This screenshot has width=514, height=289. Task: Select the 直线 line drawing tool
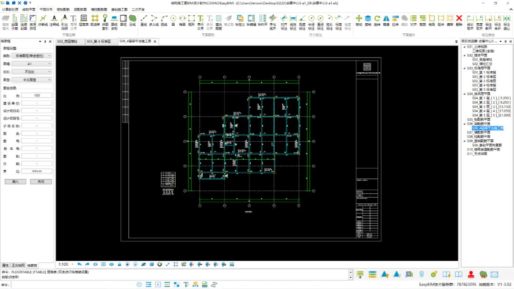[144, 20]
